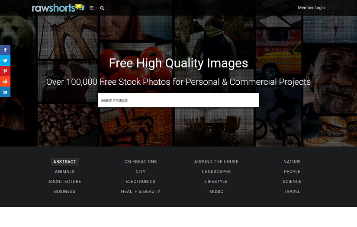Select the Electronics category
Image resolution: width=357 pixels, height=227 pixels.
141,182
